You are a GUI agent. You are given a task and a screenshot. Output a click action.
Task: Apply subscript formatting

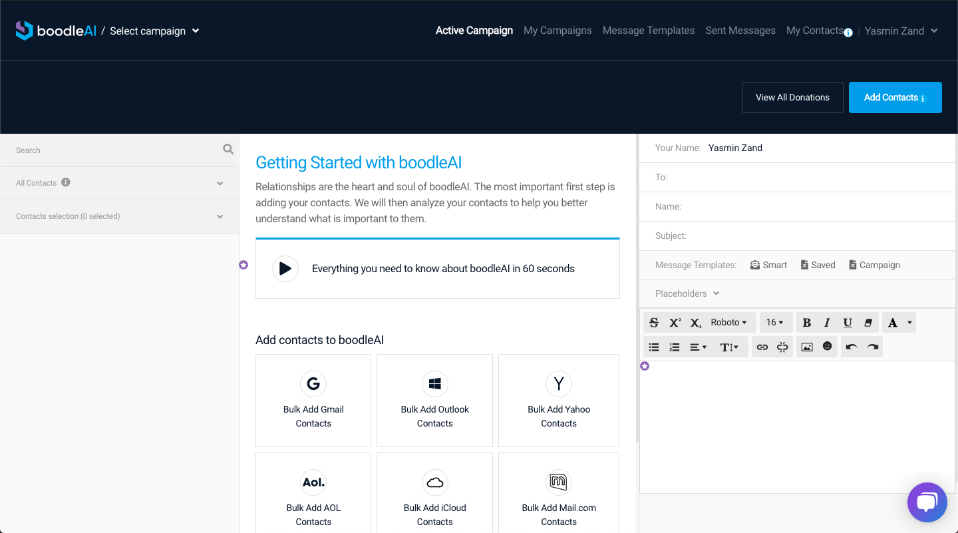click(x=695, y=323)
